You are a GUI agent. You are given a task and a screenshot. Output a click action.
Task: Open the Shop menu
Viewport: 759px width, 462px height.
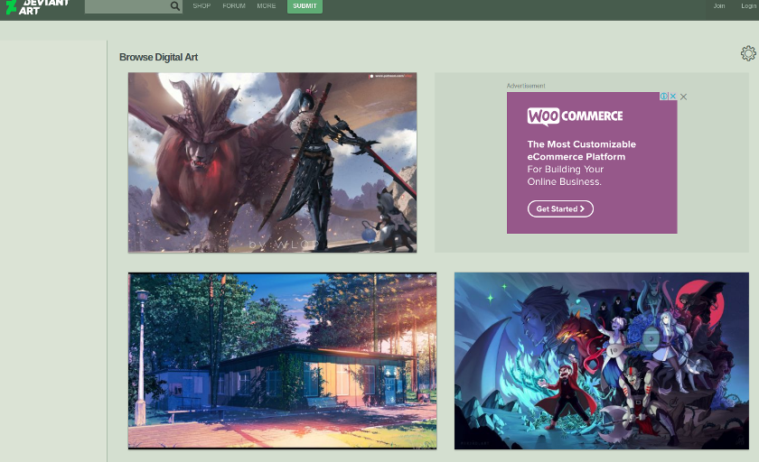coord(201,6)
